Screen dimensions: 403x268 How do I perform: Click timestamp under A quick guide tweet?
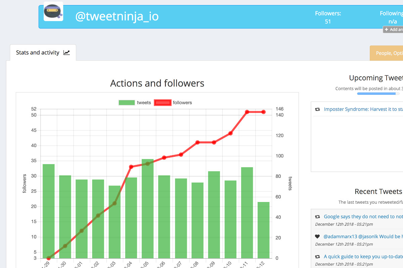(x=344, y=264)
